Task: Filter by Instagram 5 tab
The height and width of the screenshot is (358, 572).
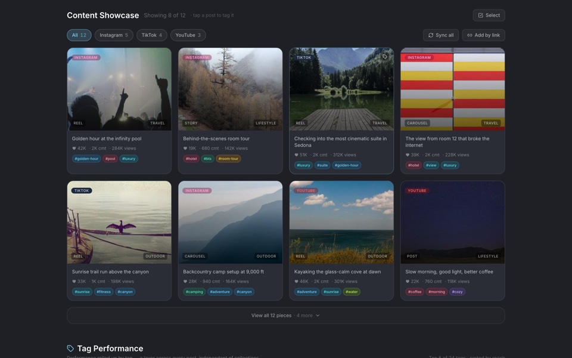Action: point(114,35)
